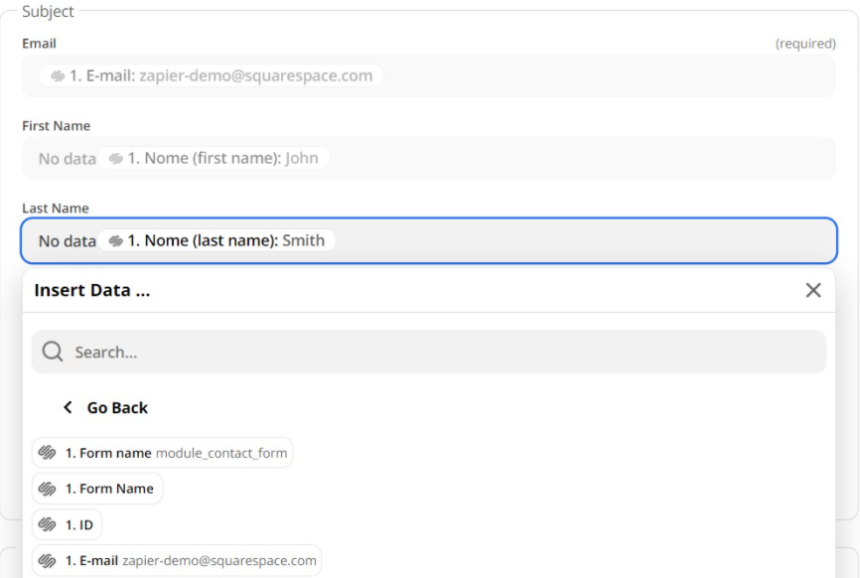
Task: Click the back chevron next to Go Back
Action: [69, 407]
